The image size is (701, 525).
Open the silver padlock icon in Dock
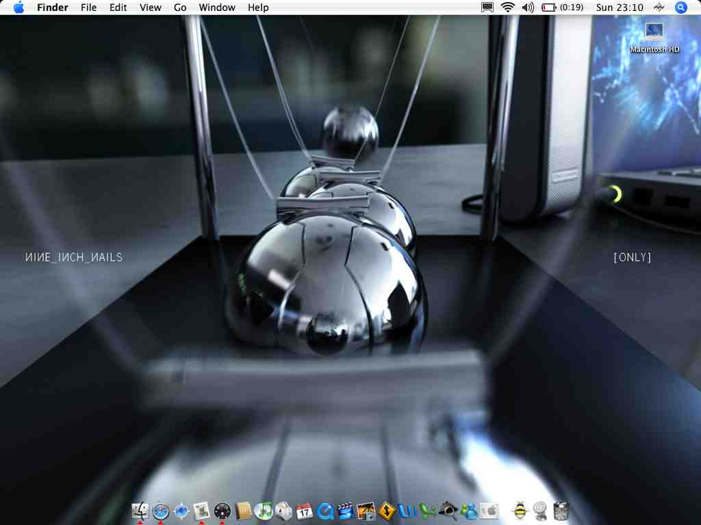[x=284, y=510]
